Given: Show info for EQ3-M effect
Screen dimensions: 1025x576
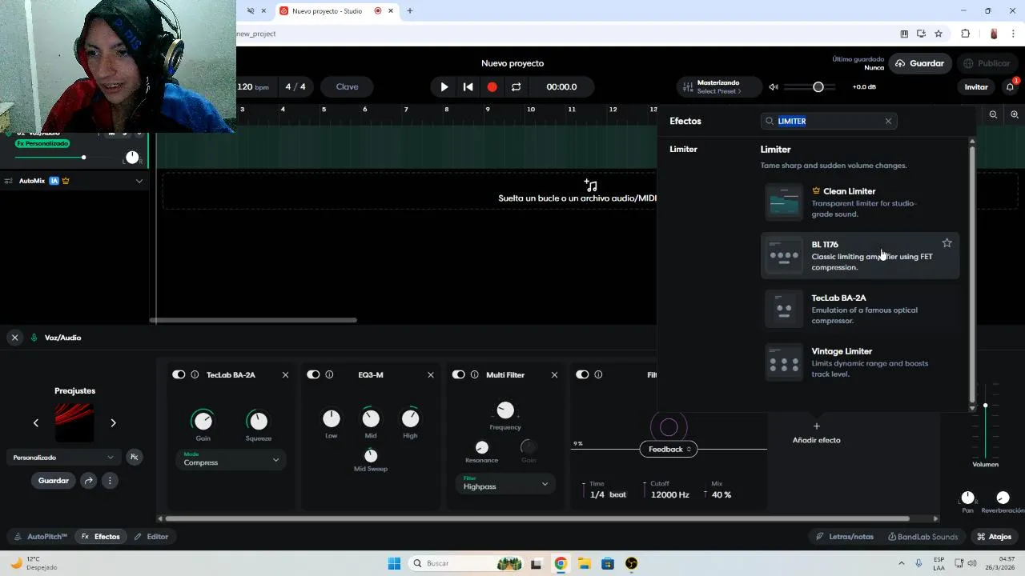Looking at the screenshot, I should pyautogui.click(x=329, y=374).
